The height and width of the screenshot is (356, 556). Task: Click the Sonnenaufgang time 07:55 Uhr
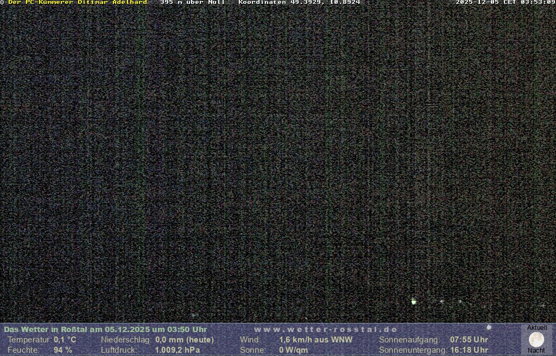[x=469, y=340]
